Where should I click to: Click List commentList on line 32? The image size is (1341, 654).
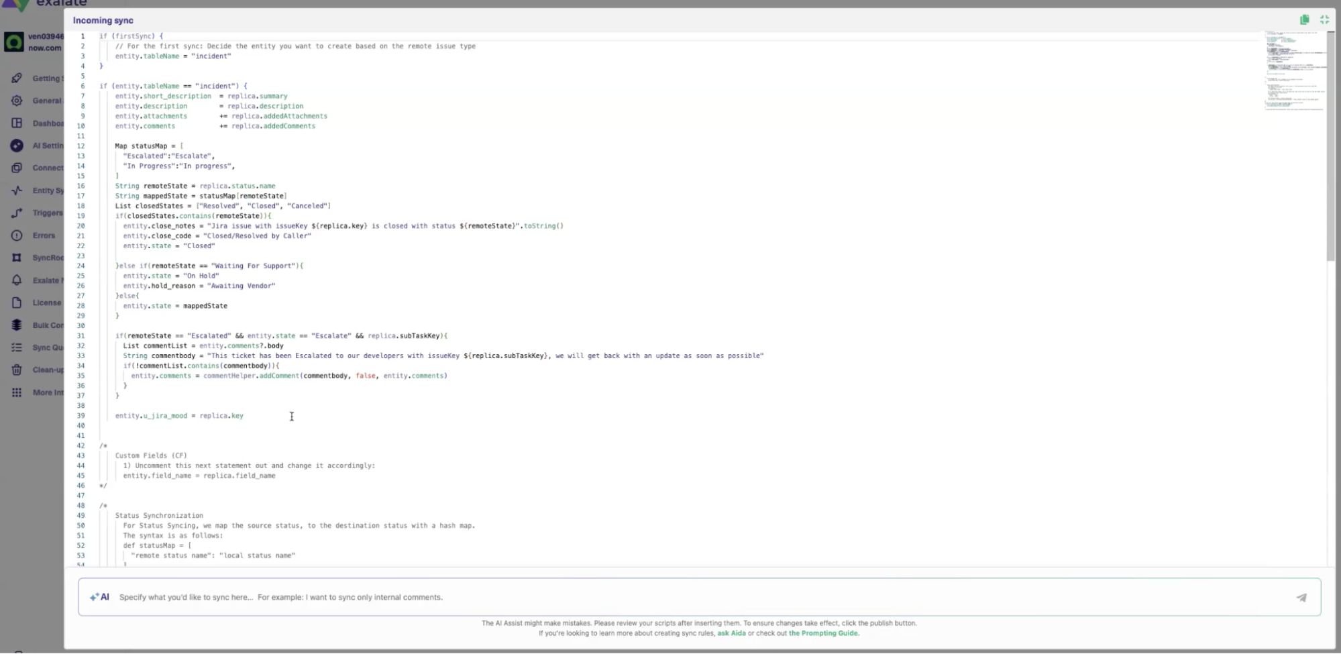click(203, 346)
